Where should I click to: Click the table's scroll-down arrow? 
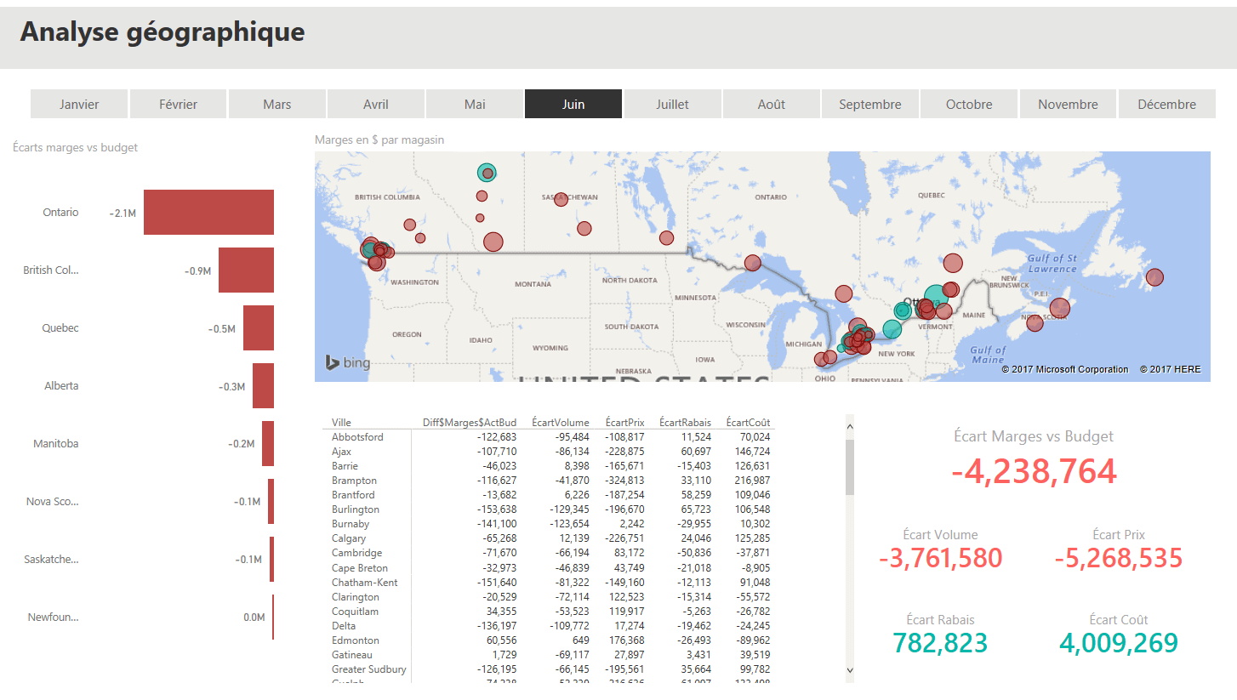pos(849,671)
